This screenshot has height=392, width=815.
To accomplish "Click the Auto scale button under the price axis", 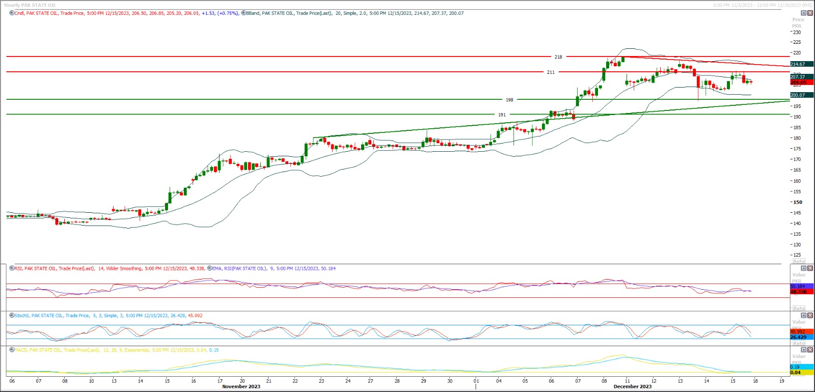I will pos(799,261).
